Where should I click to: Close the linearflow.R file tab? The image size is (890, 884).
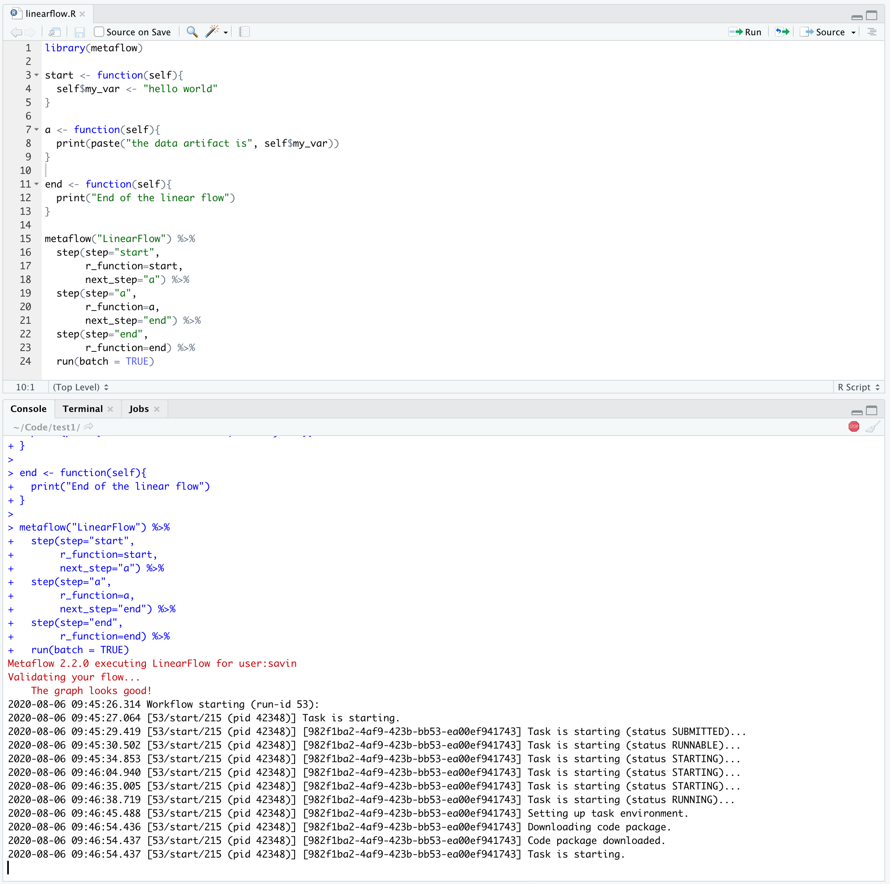click(82, 14)
